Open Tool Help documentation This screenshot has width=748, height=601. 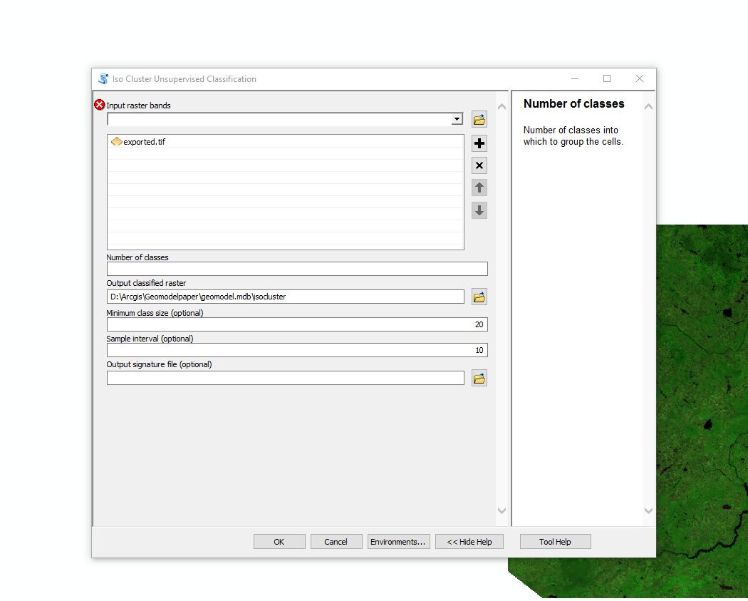(x=555, y=541)
